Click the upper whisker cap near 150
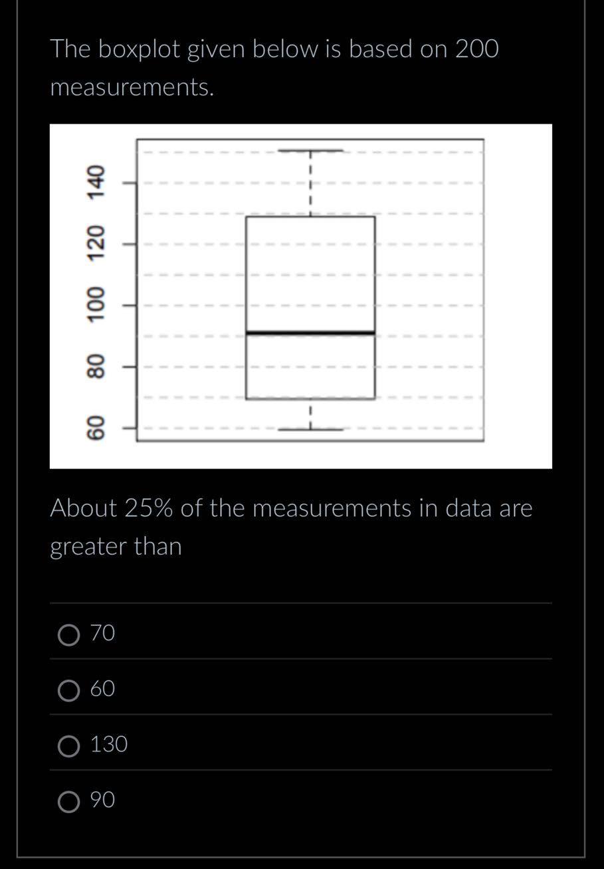This screenshot has height=869, width=604. [310, 149]
